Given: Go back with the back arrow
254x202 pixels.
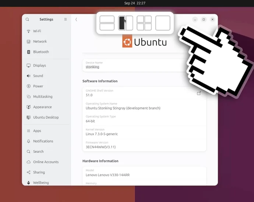Looking at the screenshot, I should (76, 19).
